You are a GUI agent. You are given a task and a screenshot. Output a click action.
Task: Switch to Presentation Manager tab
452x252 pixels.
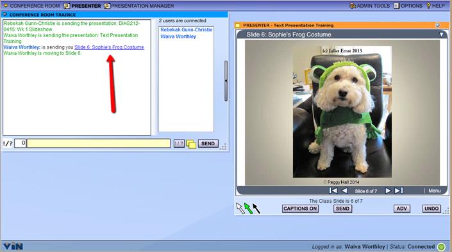[x=139, y=6]
